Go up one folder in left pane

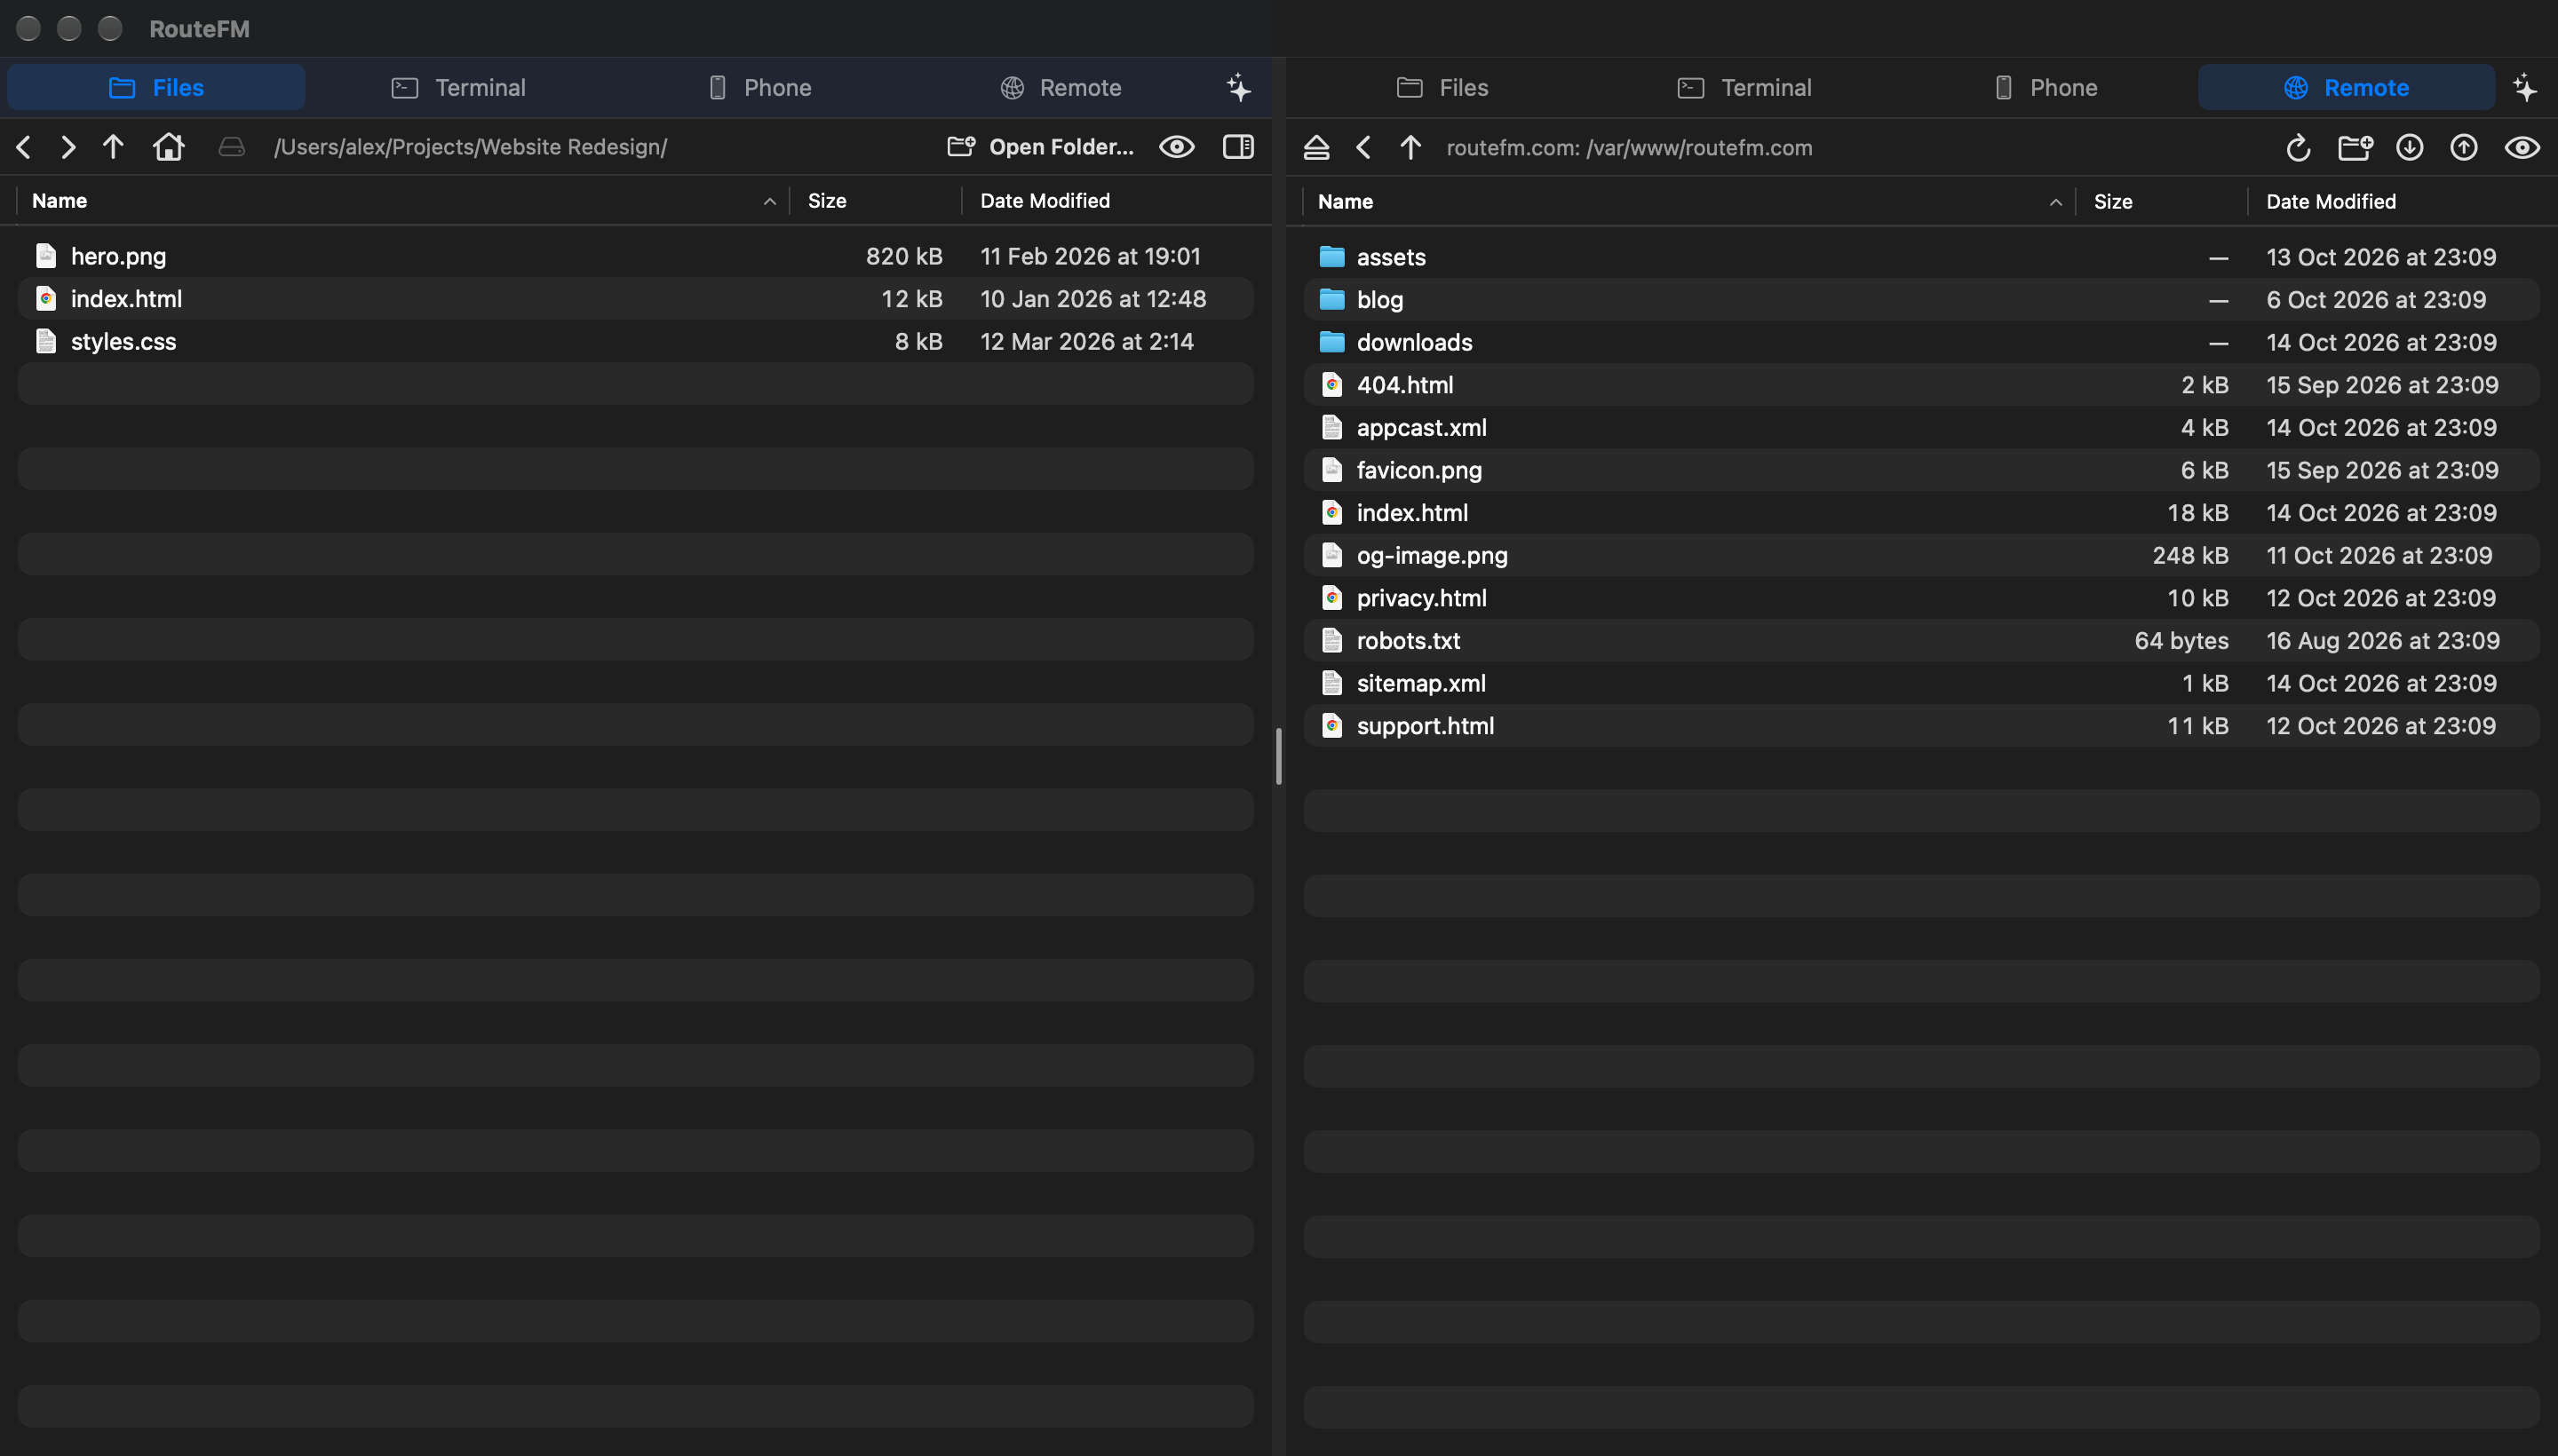point(113,147)
